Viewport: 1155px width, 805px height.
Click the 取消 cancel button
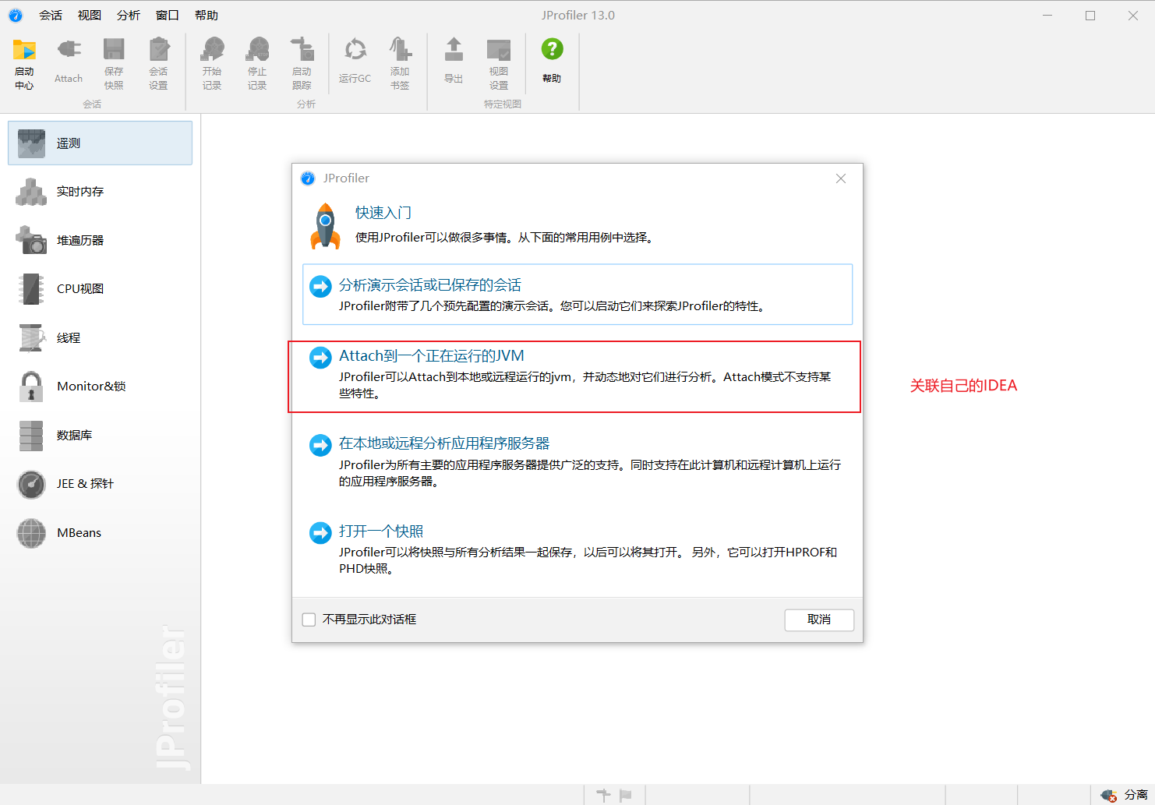coord(819,620)
